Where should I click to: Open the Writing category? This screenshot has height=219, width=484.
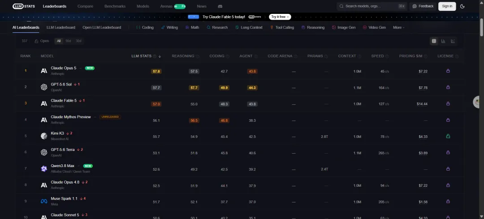[x=169, y=27]
